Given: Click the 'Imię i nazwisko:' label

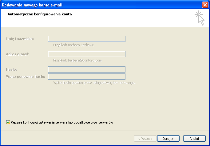Looking at the screenshot, I should click(x=20, y=39).
